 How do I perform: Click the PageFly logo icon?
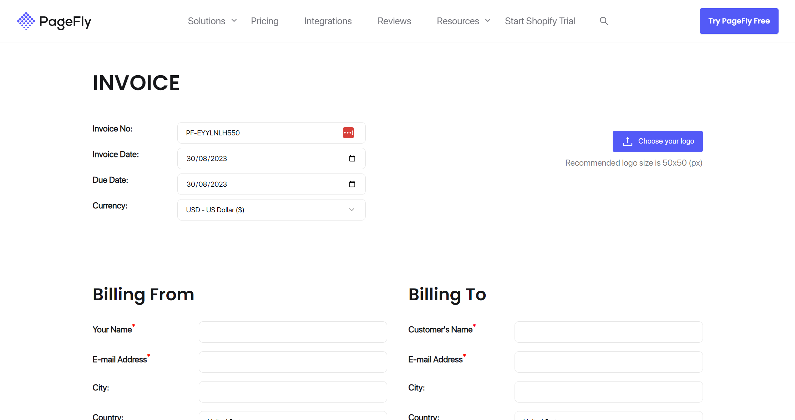tap(26, 21)
